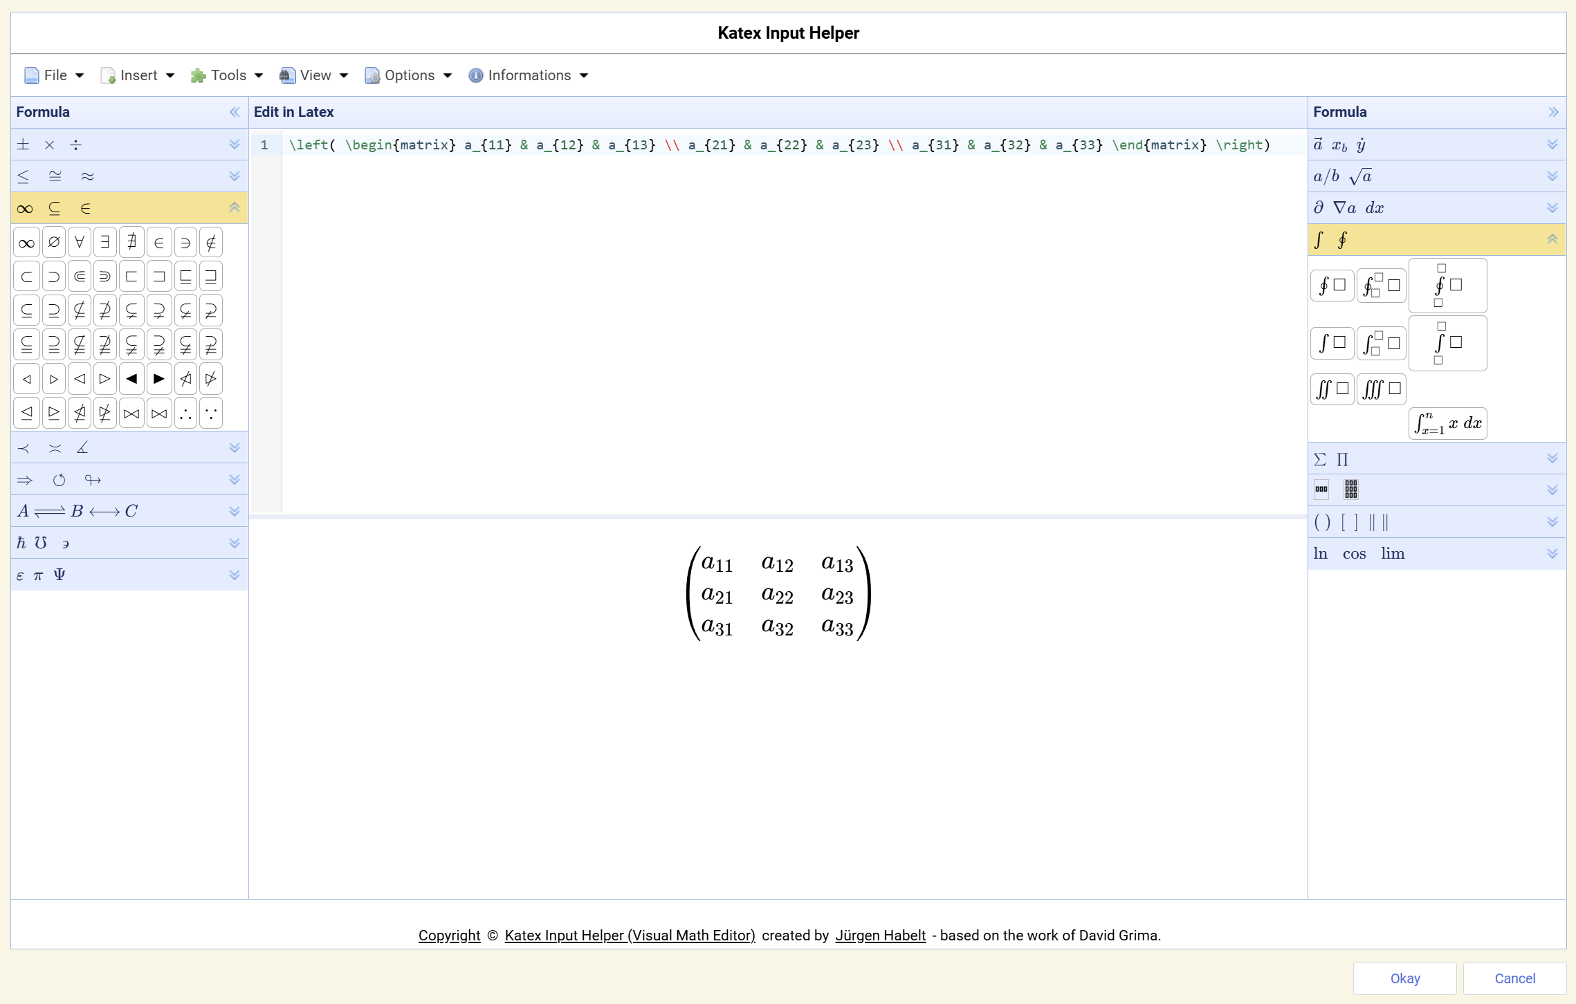Open Katex Input Helper Visual Math Editor link

coord(630,936)
